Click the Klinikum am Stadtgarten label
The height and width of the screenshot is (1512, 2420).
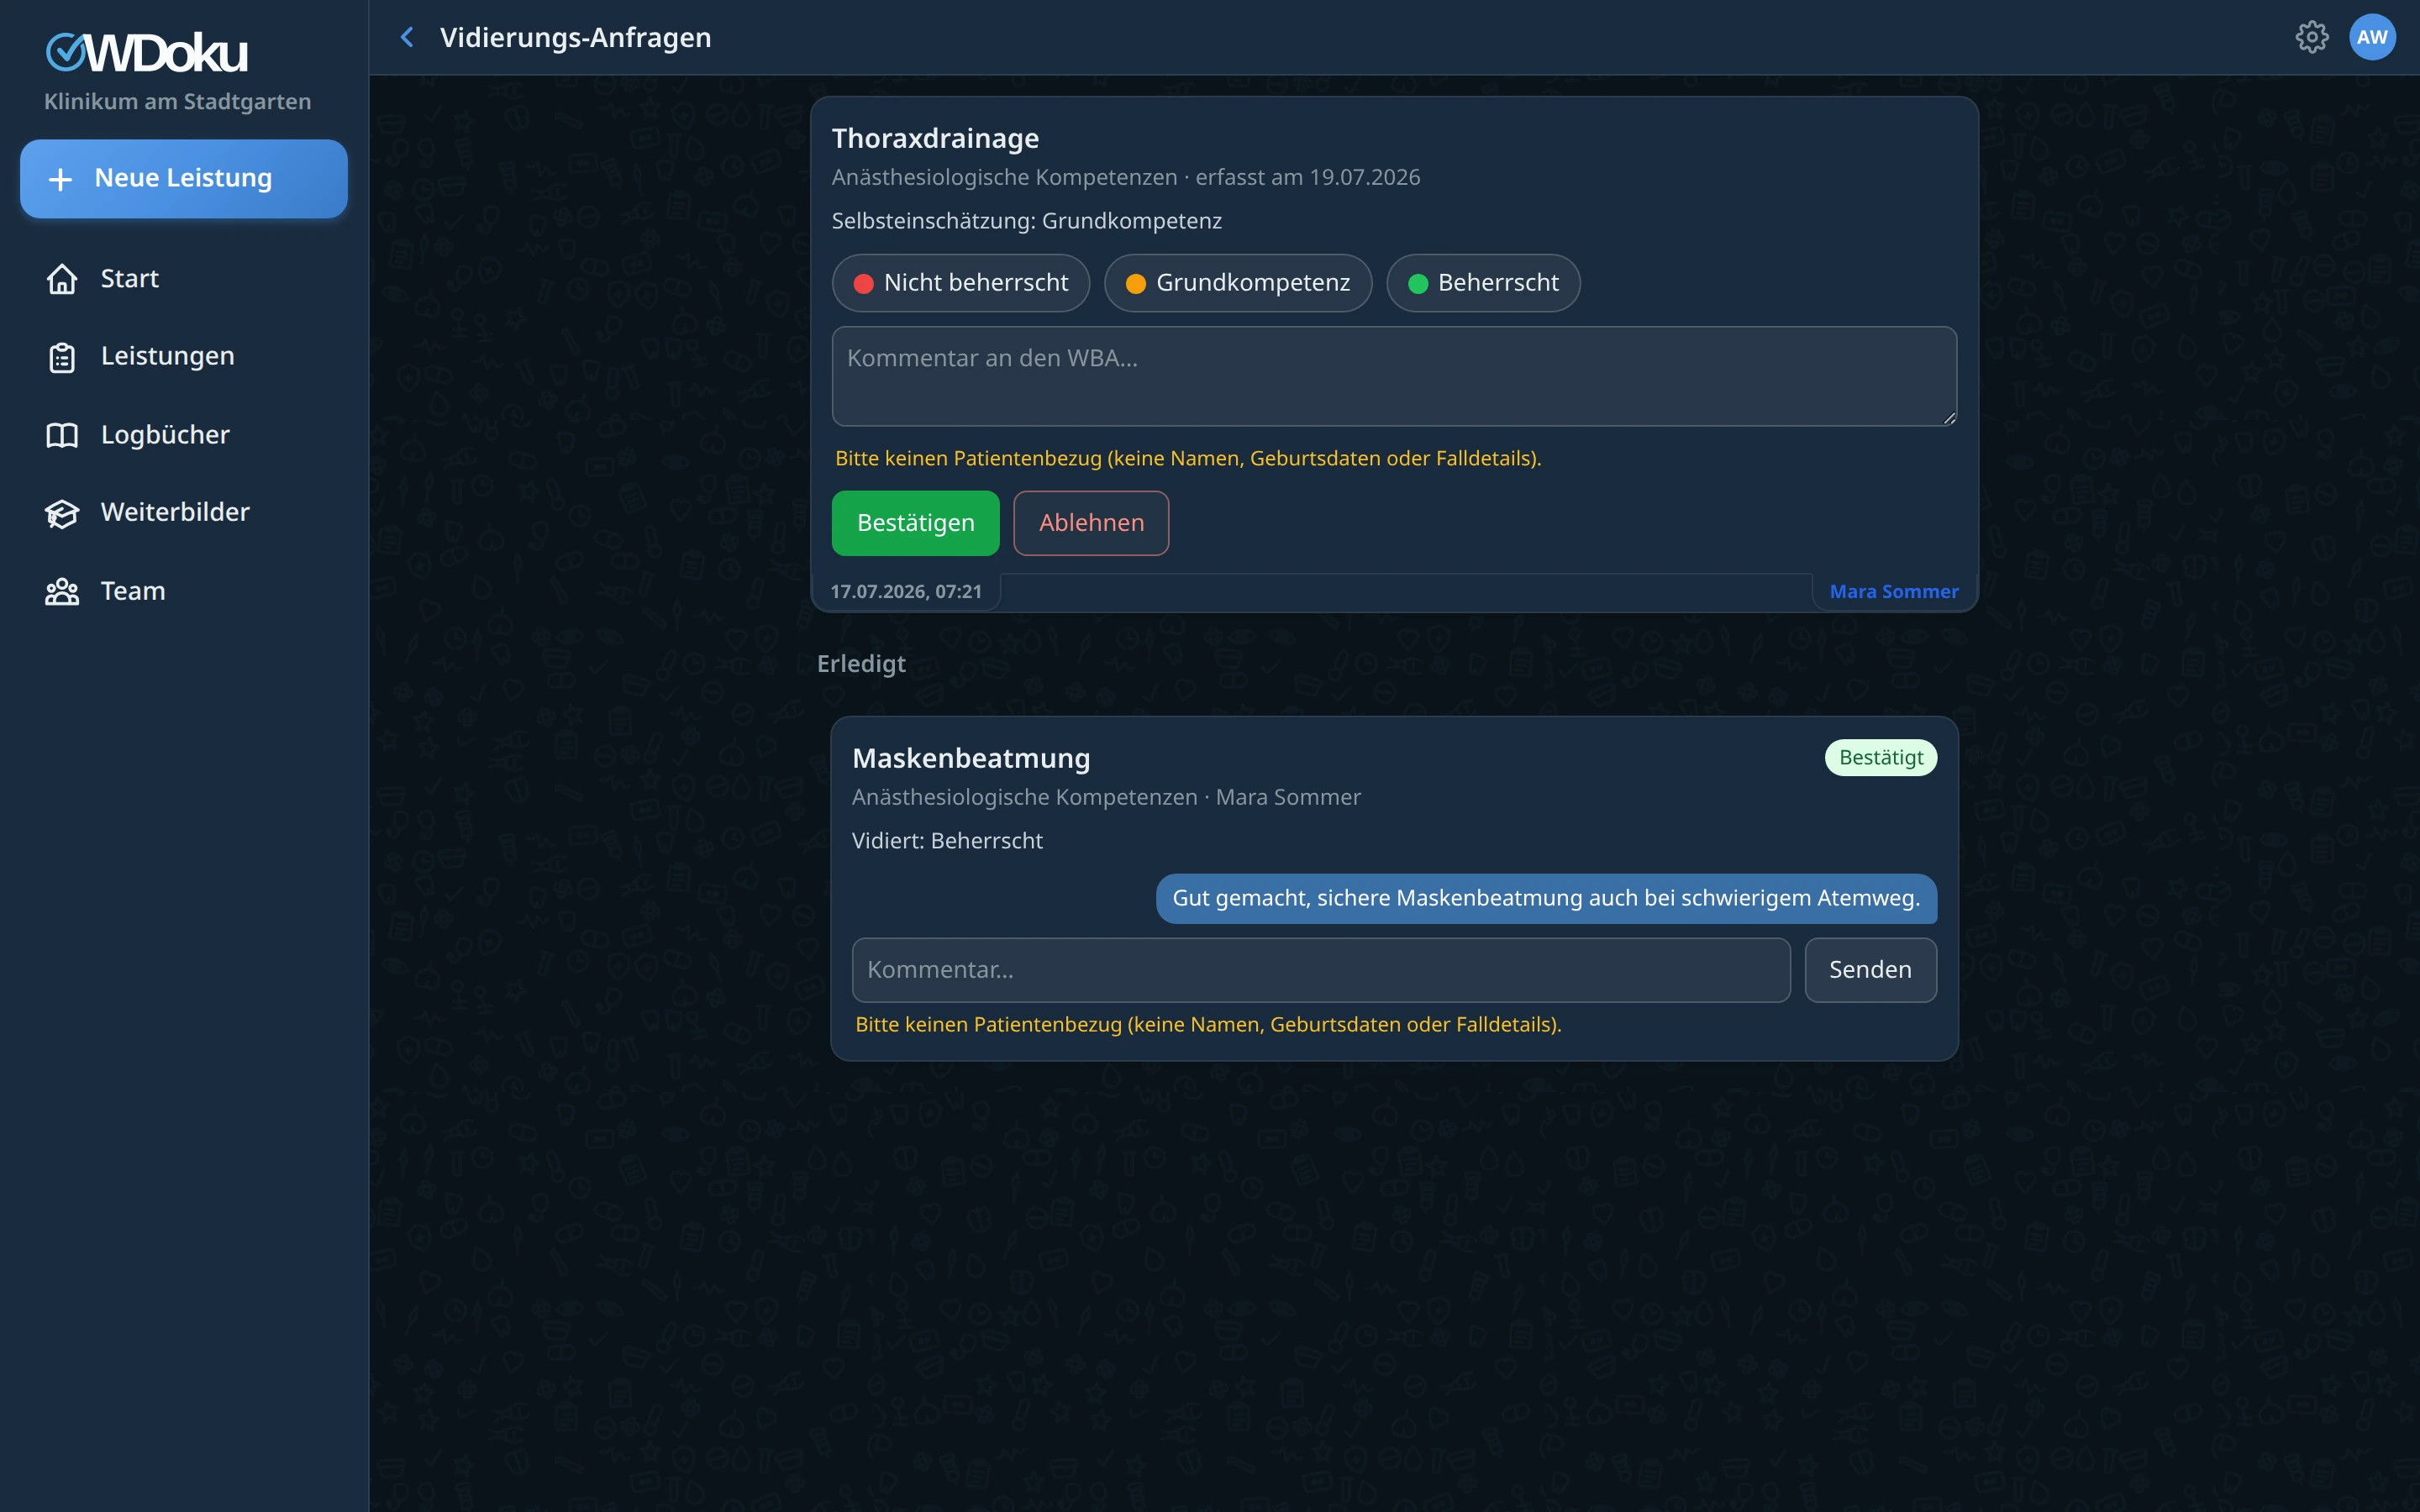tap(177, 102)
